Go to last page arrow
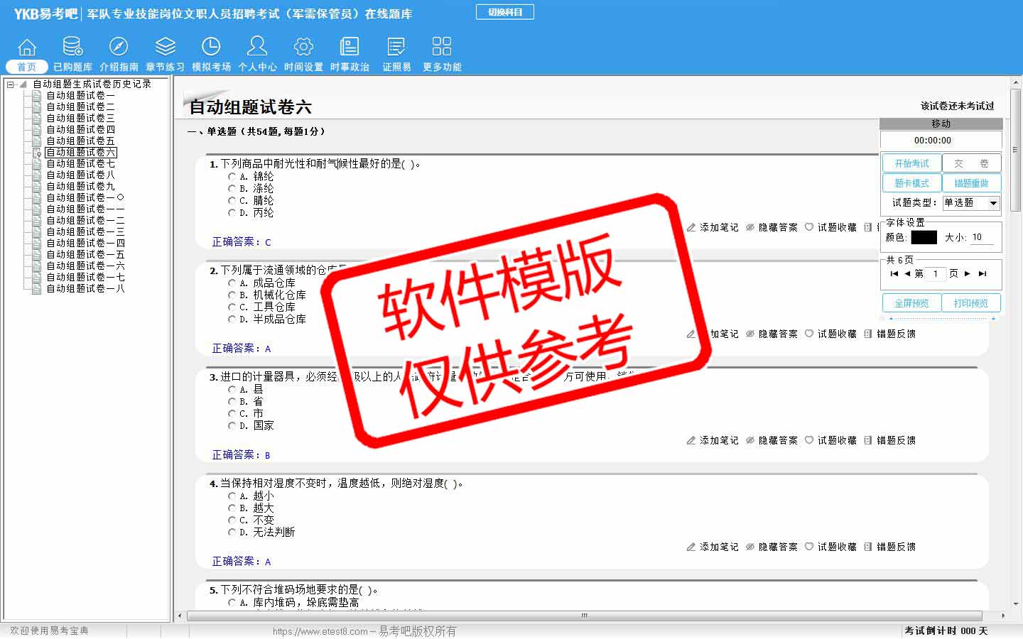 tap(983, 273)
